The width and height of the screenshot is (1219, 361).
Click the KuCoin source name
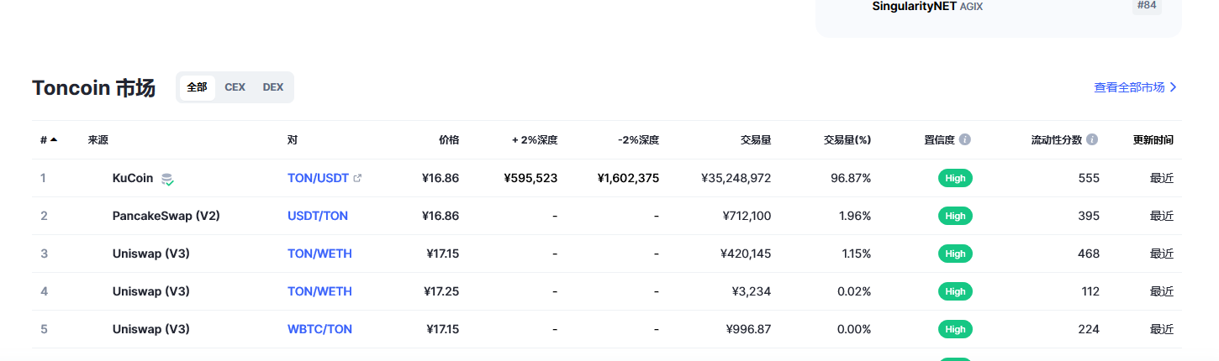click(x=133, y=178)
